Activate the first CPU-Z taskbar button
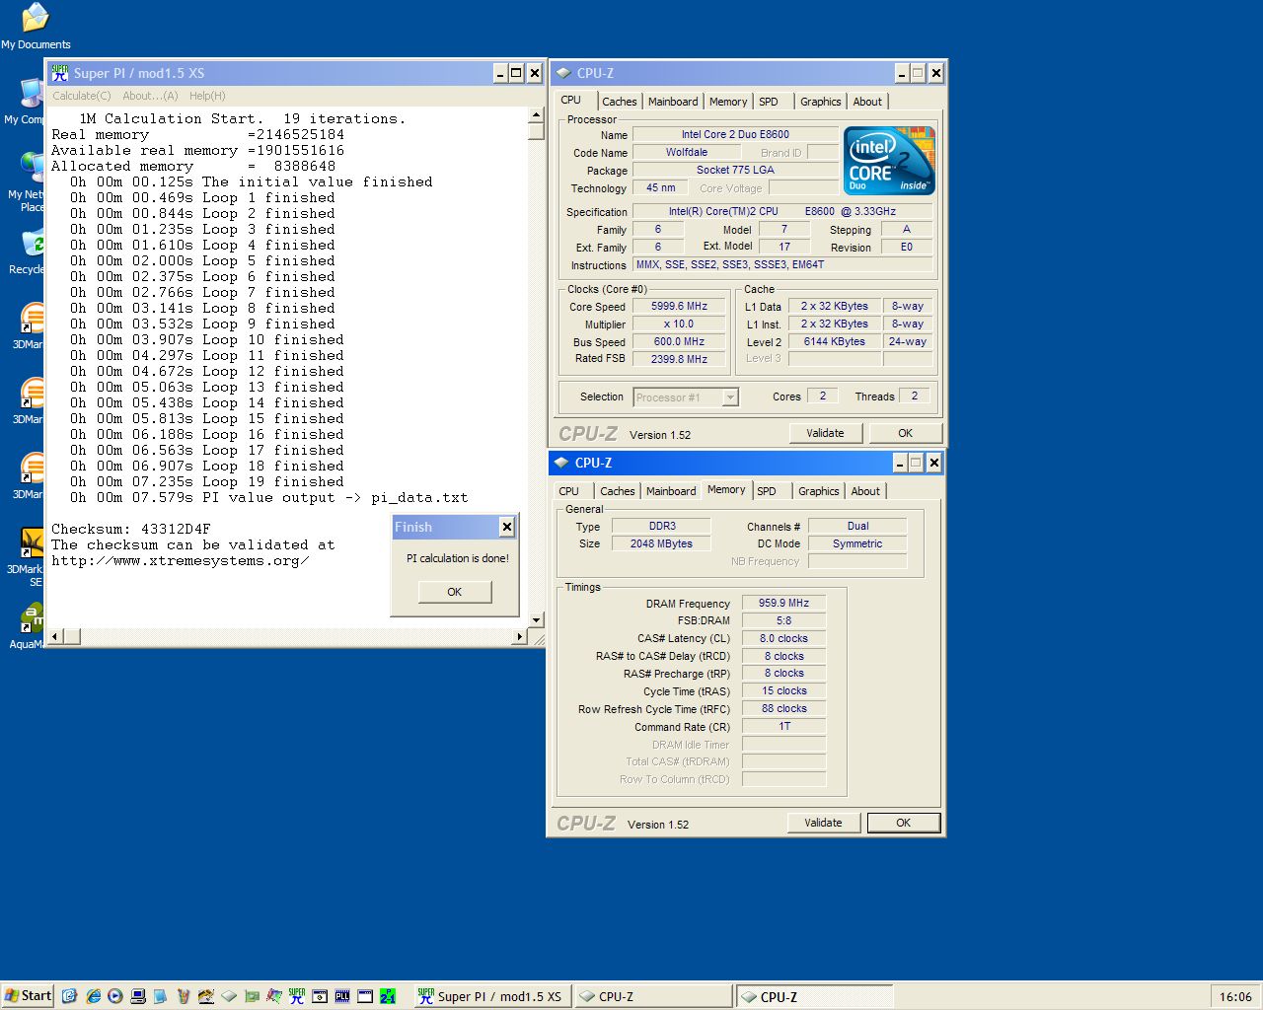Viewport: 1263px width, 1010px height. click(652, 996)
